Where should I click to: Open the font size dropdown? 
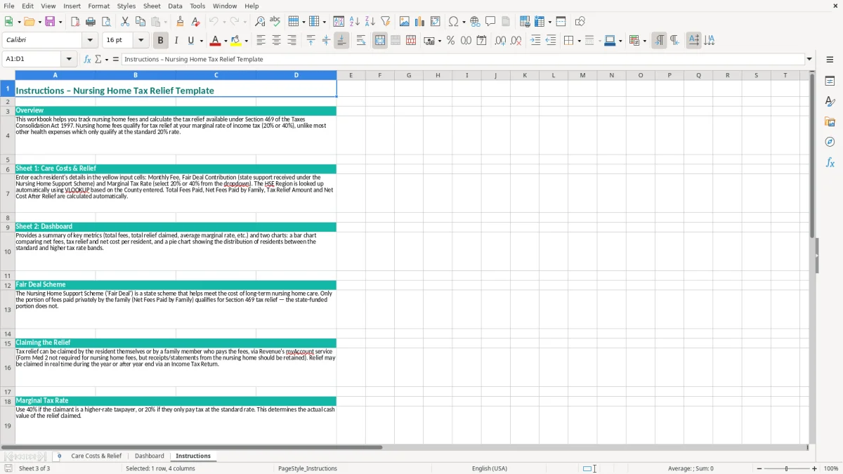[140, 41]
